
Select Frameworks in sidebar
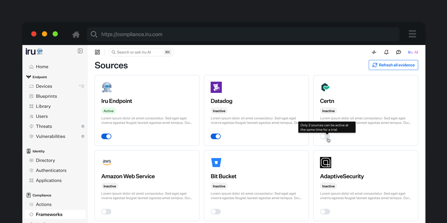click(x=55, y=214)
